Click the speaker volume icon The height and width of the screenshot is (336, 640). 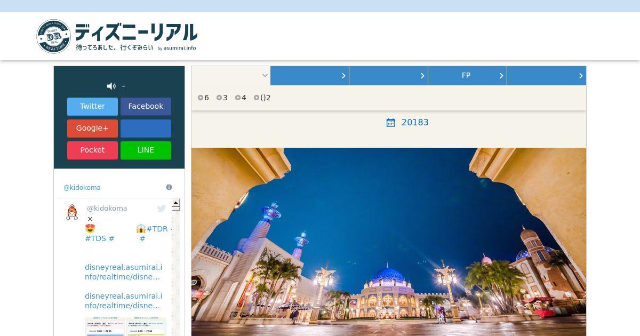pos(111,86)
